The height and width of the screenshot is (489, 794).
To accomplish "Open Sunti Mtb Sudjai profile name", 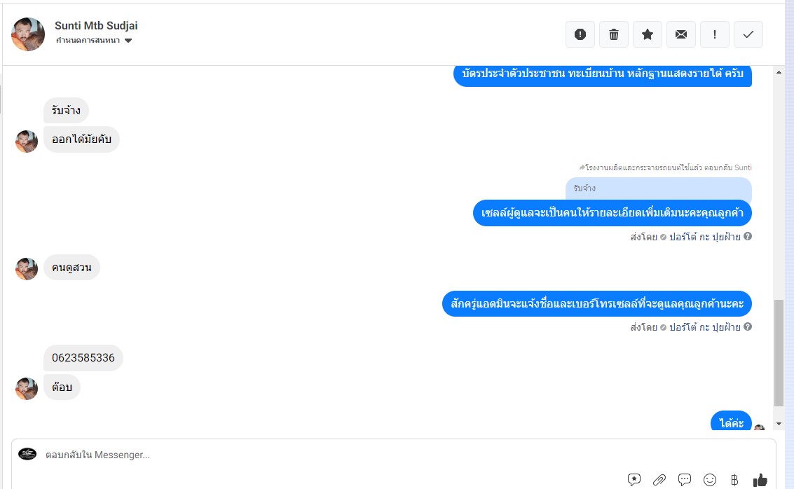I will [x=96, y=25].
